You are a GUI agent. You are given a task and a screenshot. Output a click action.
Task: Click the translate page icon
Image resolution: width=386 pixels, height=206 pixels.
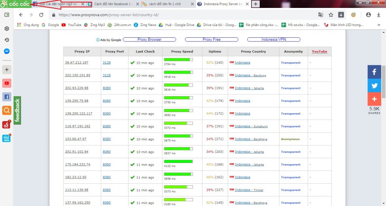tap(320, 15)
